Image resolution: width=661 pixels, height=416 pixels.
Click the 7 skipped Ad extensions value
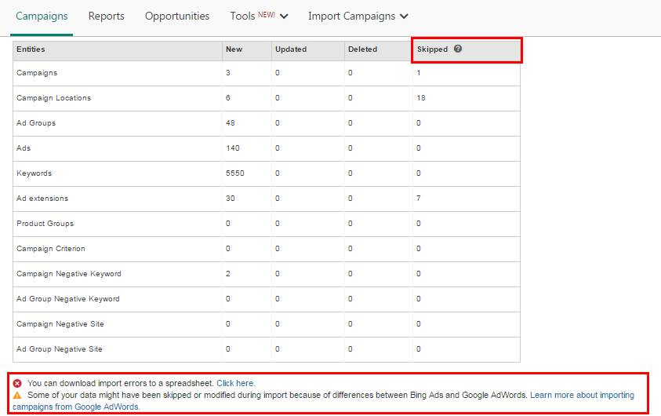coord(419,199)
